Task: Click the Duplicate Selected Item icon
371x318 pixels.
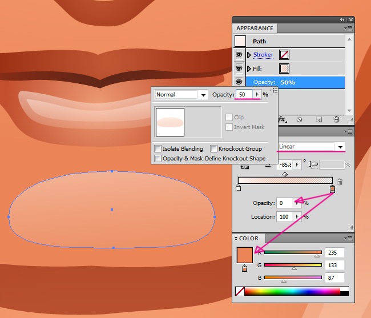Action: point(319,119)
